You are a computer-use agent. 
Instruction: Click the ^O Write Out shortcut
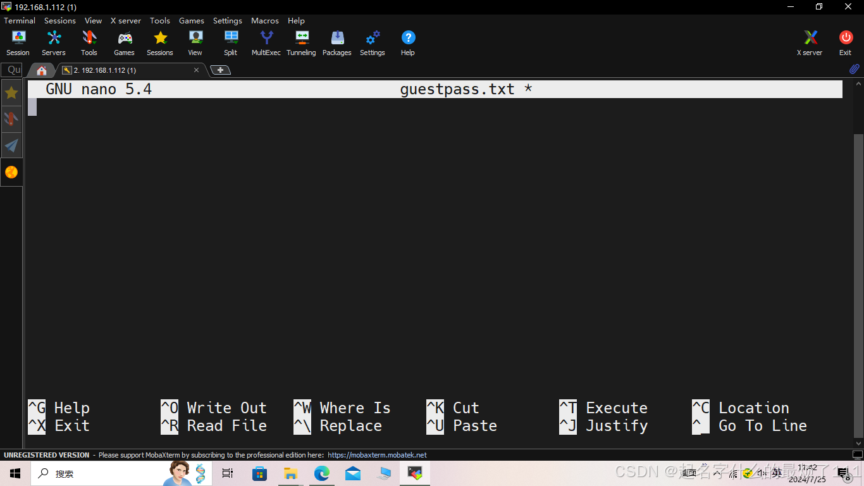point(214,408)
